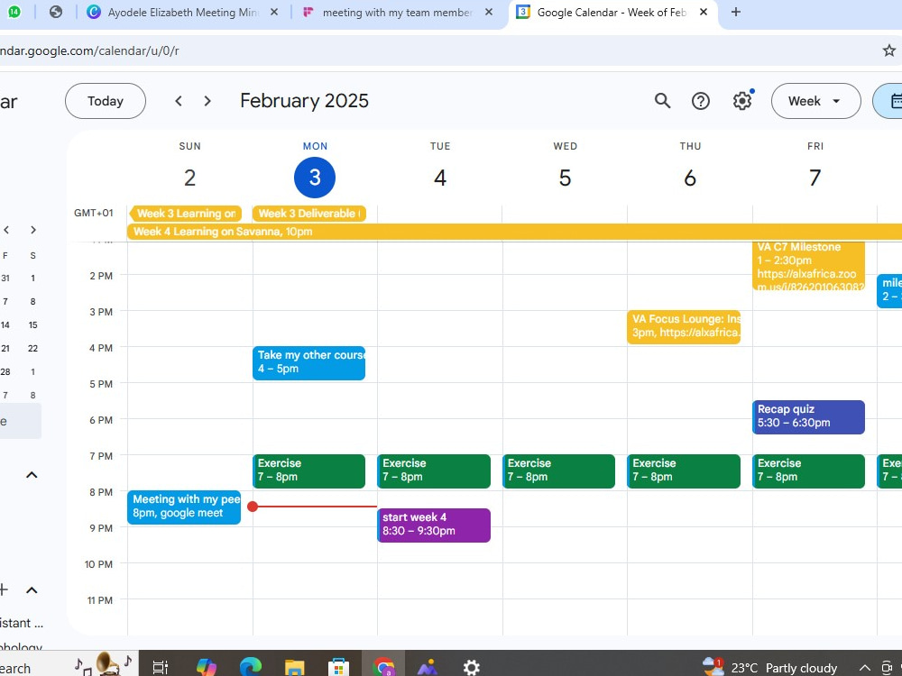
Task: Open the globe pinned tab
Action: [x=55, y=12]
